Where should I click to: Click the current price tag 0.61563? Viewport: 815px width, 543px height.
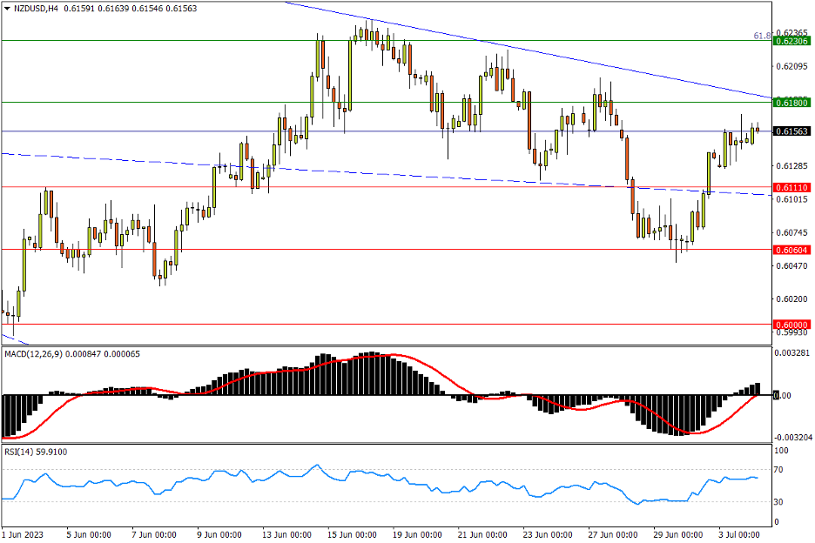(x=791, y=131)
